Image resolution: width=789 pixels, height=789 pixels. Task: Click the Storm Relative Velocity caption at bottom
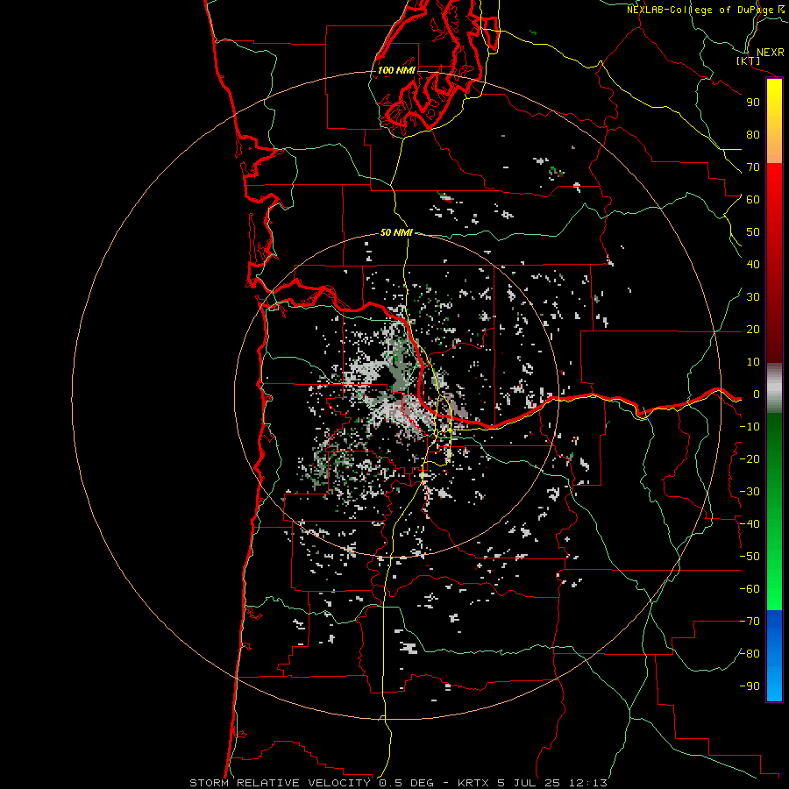click(398, 783)
